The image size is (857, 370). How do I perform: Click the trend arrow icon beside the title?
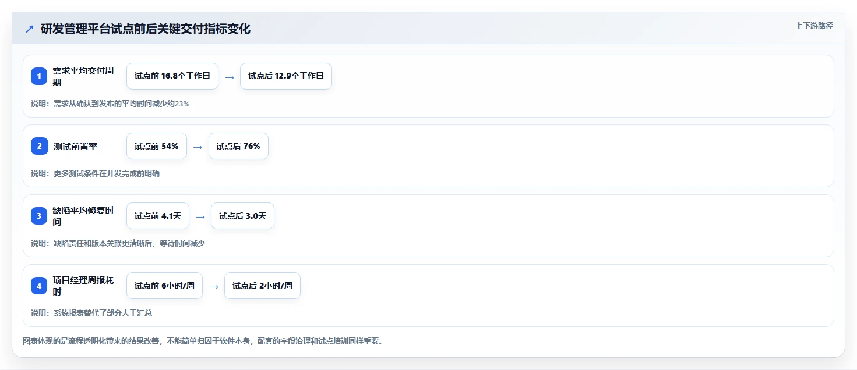[30, 29]
